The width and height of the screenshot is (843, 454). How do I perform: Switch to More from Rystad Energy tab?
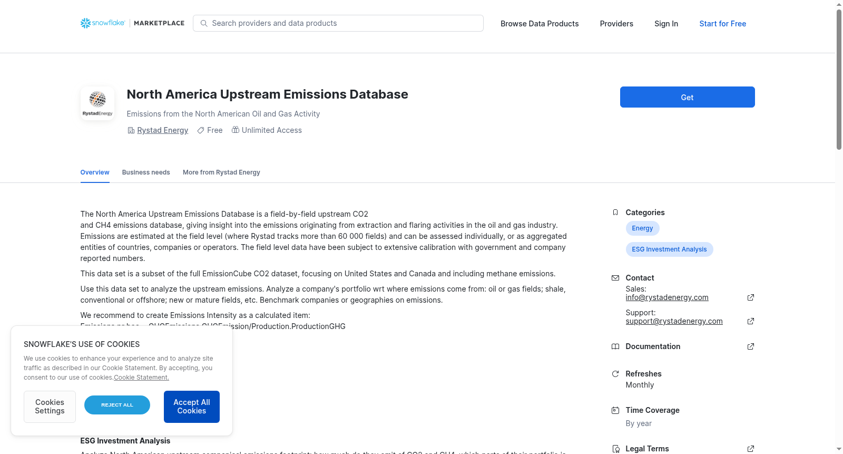point(221,172)
